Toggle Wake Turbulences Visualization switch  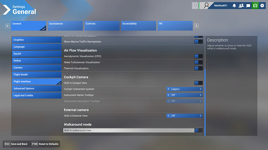click(x=198, y=62)
